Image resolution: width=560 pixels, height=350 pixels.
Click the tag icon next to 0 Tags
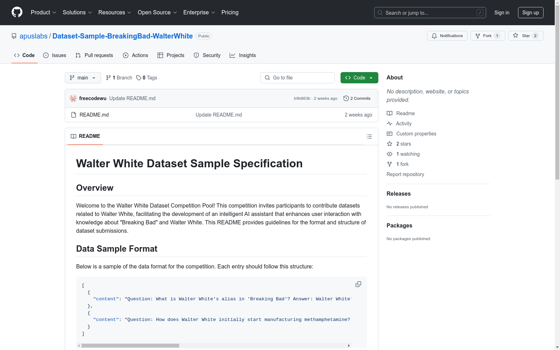pos(139,78)
